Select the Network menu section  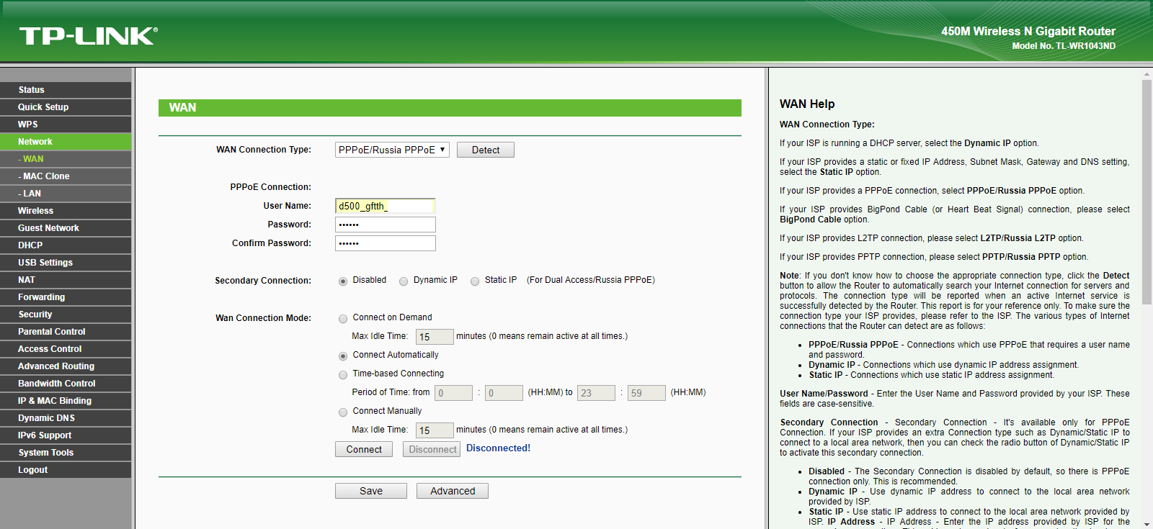tap(66, 142)
